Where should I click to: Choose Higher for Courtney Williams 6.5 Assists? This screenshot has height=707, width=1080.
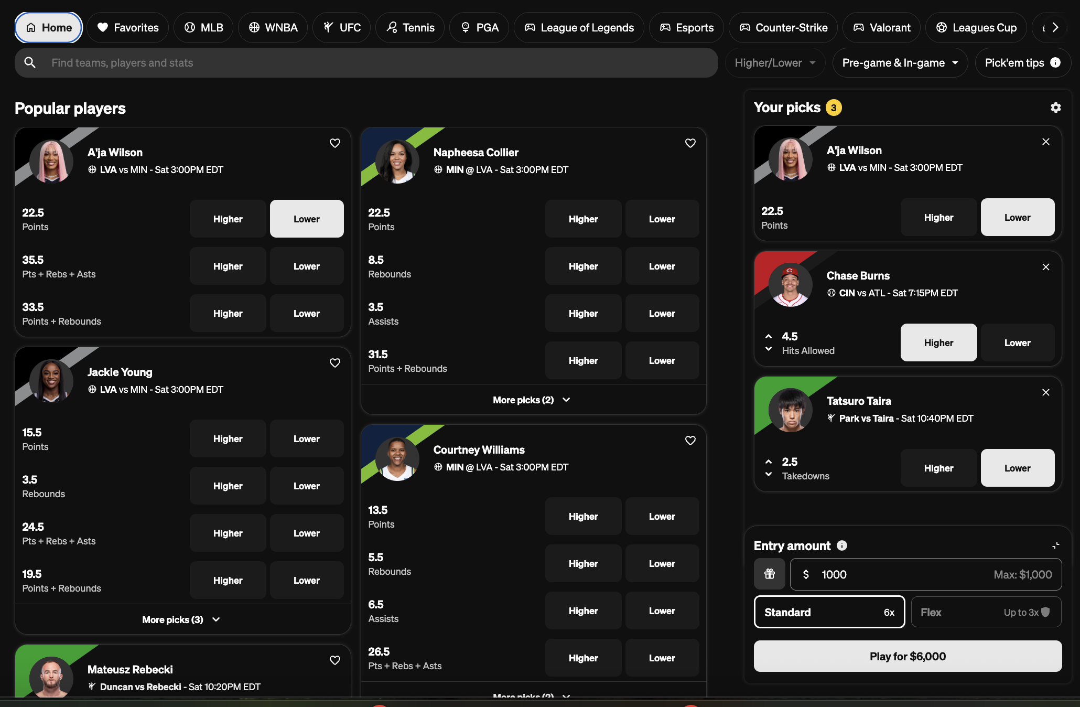[583, 610]
